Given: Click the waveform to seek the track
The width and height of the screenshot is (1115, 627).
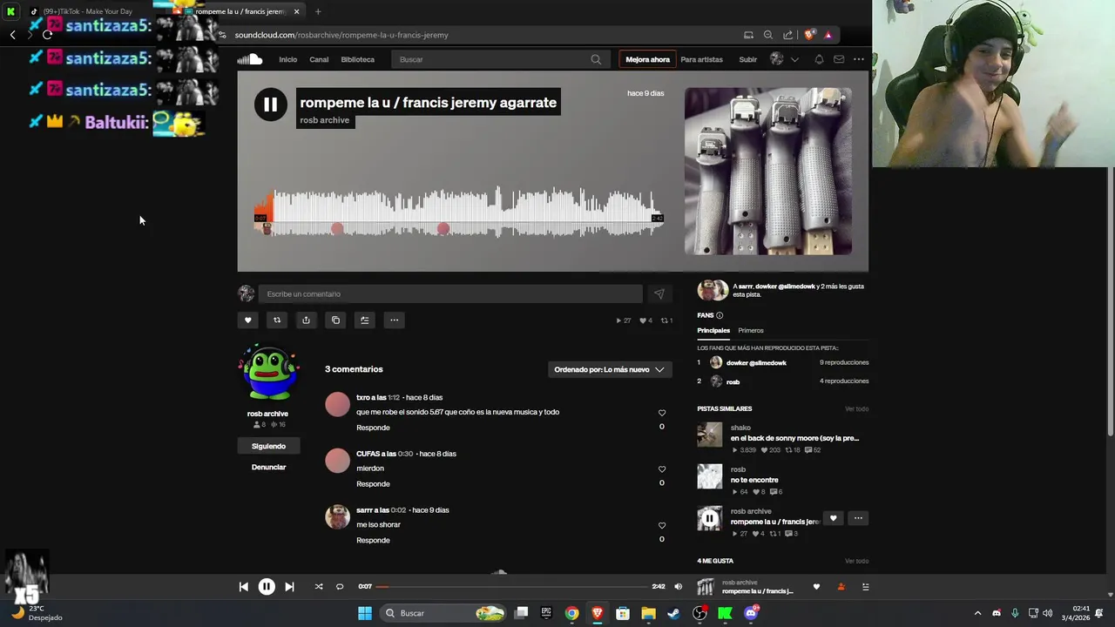Looking at the screenshot, I should [x=459, y=212].
